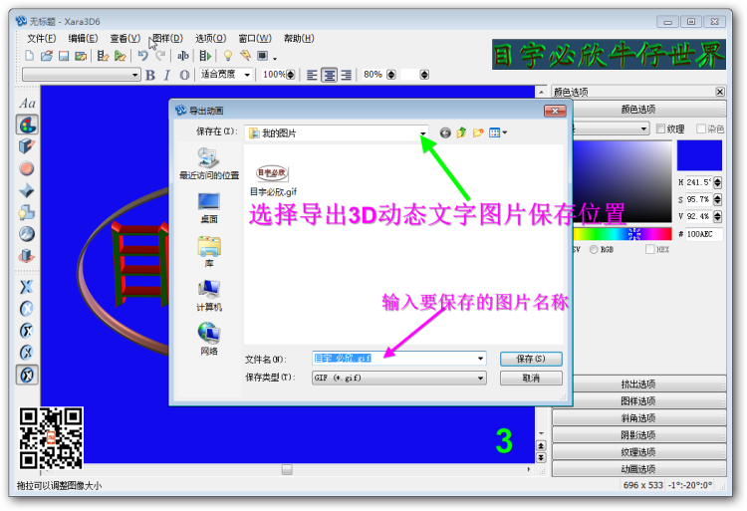The image size is (747, 511).
Task: Click Create new folder icon in dialog
Action: (478, 132)
